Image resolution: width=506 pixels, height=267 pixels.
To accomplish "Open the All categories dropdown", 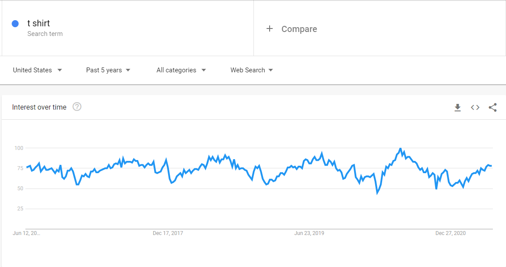I will pyautogui.click(x=181, y=70).
